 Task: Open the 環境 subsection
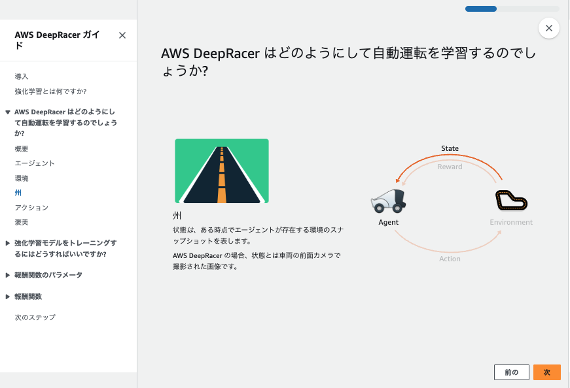coord(22,178)
